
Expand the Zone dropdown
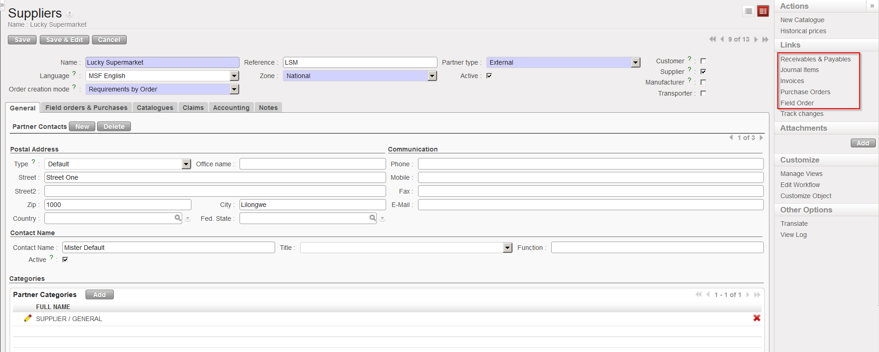click(432, 76)
